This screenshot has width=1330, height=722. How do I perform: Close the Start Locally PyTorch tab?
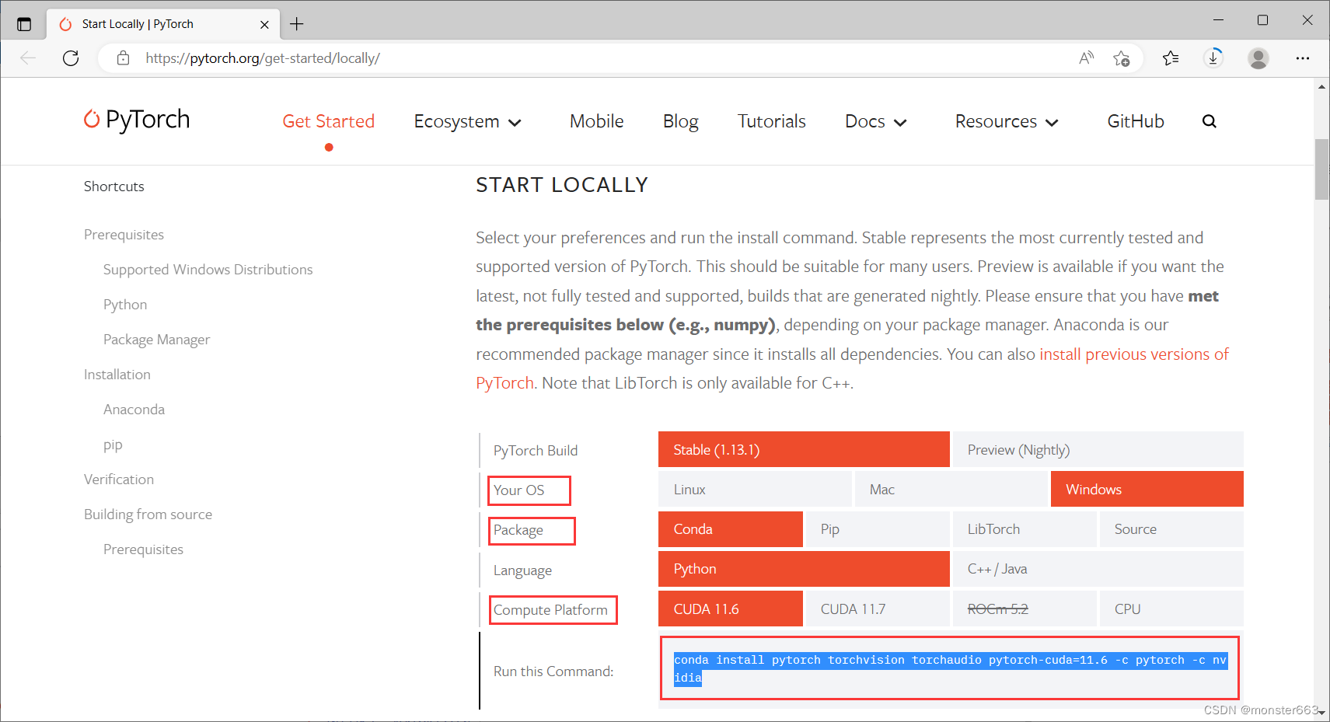pyautogui.click(x=264, y=24)
